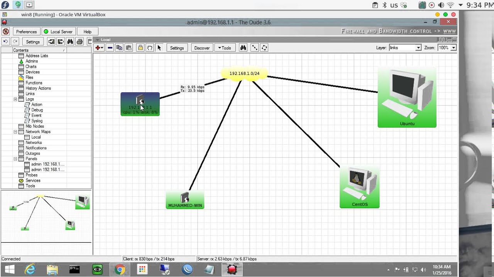The width and height of the screenshot is (494, 277).
Task: Click the red plus add-item icon
Action: tap(99, 48)
